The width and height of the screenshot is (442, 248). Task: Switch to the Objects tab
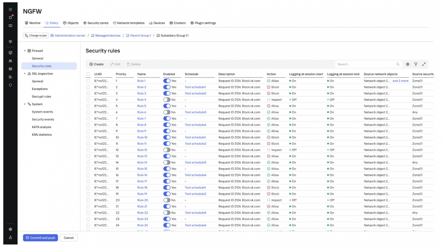(x=71, y=23)
